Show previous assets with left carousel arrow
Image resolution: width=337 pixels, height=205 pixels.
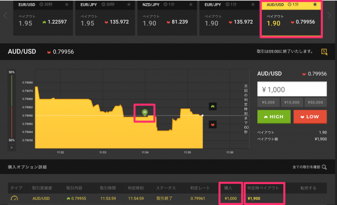tap(5, 16)
